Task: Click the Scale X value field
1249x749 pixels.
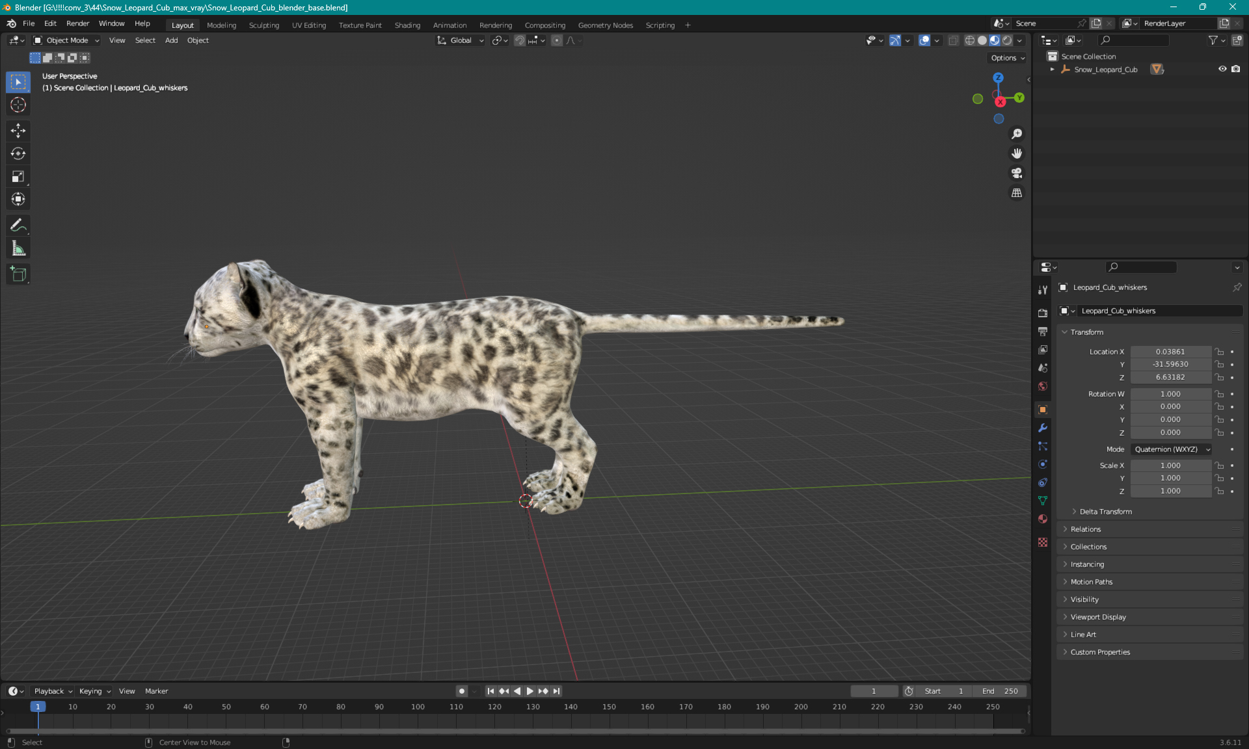Action: click(1170, 466)
